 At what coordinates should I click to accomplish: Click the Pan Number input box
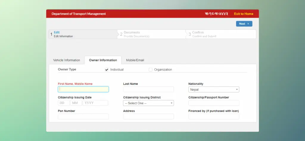83,117
